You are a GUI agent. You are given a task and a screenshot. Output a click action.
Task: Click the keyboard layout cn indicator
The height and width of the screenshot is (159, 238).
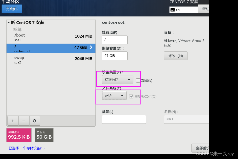[x=184, y=10]
